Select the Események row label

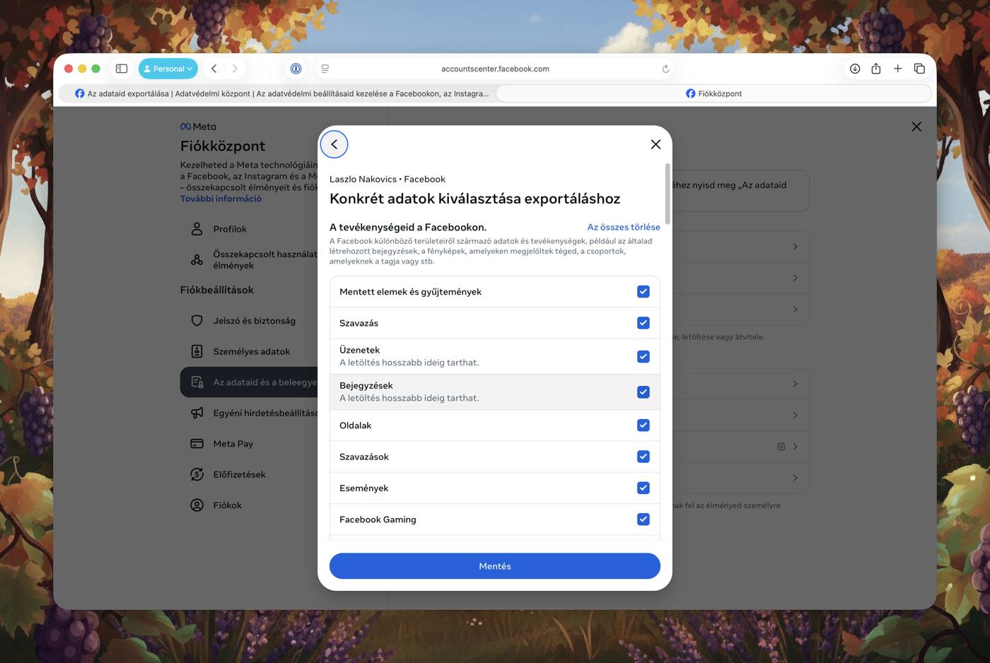[363, 488]
